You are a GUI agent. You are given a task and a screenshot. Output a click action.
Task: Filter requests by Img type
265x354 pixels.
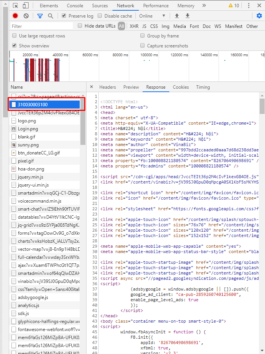pos(165,26)
